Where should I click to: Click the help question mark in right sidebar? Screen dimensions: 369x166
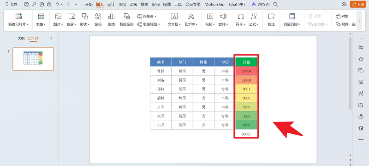[361, 117]
